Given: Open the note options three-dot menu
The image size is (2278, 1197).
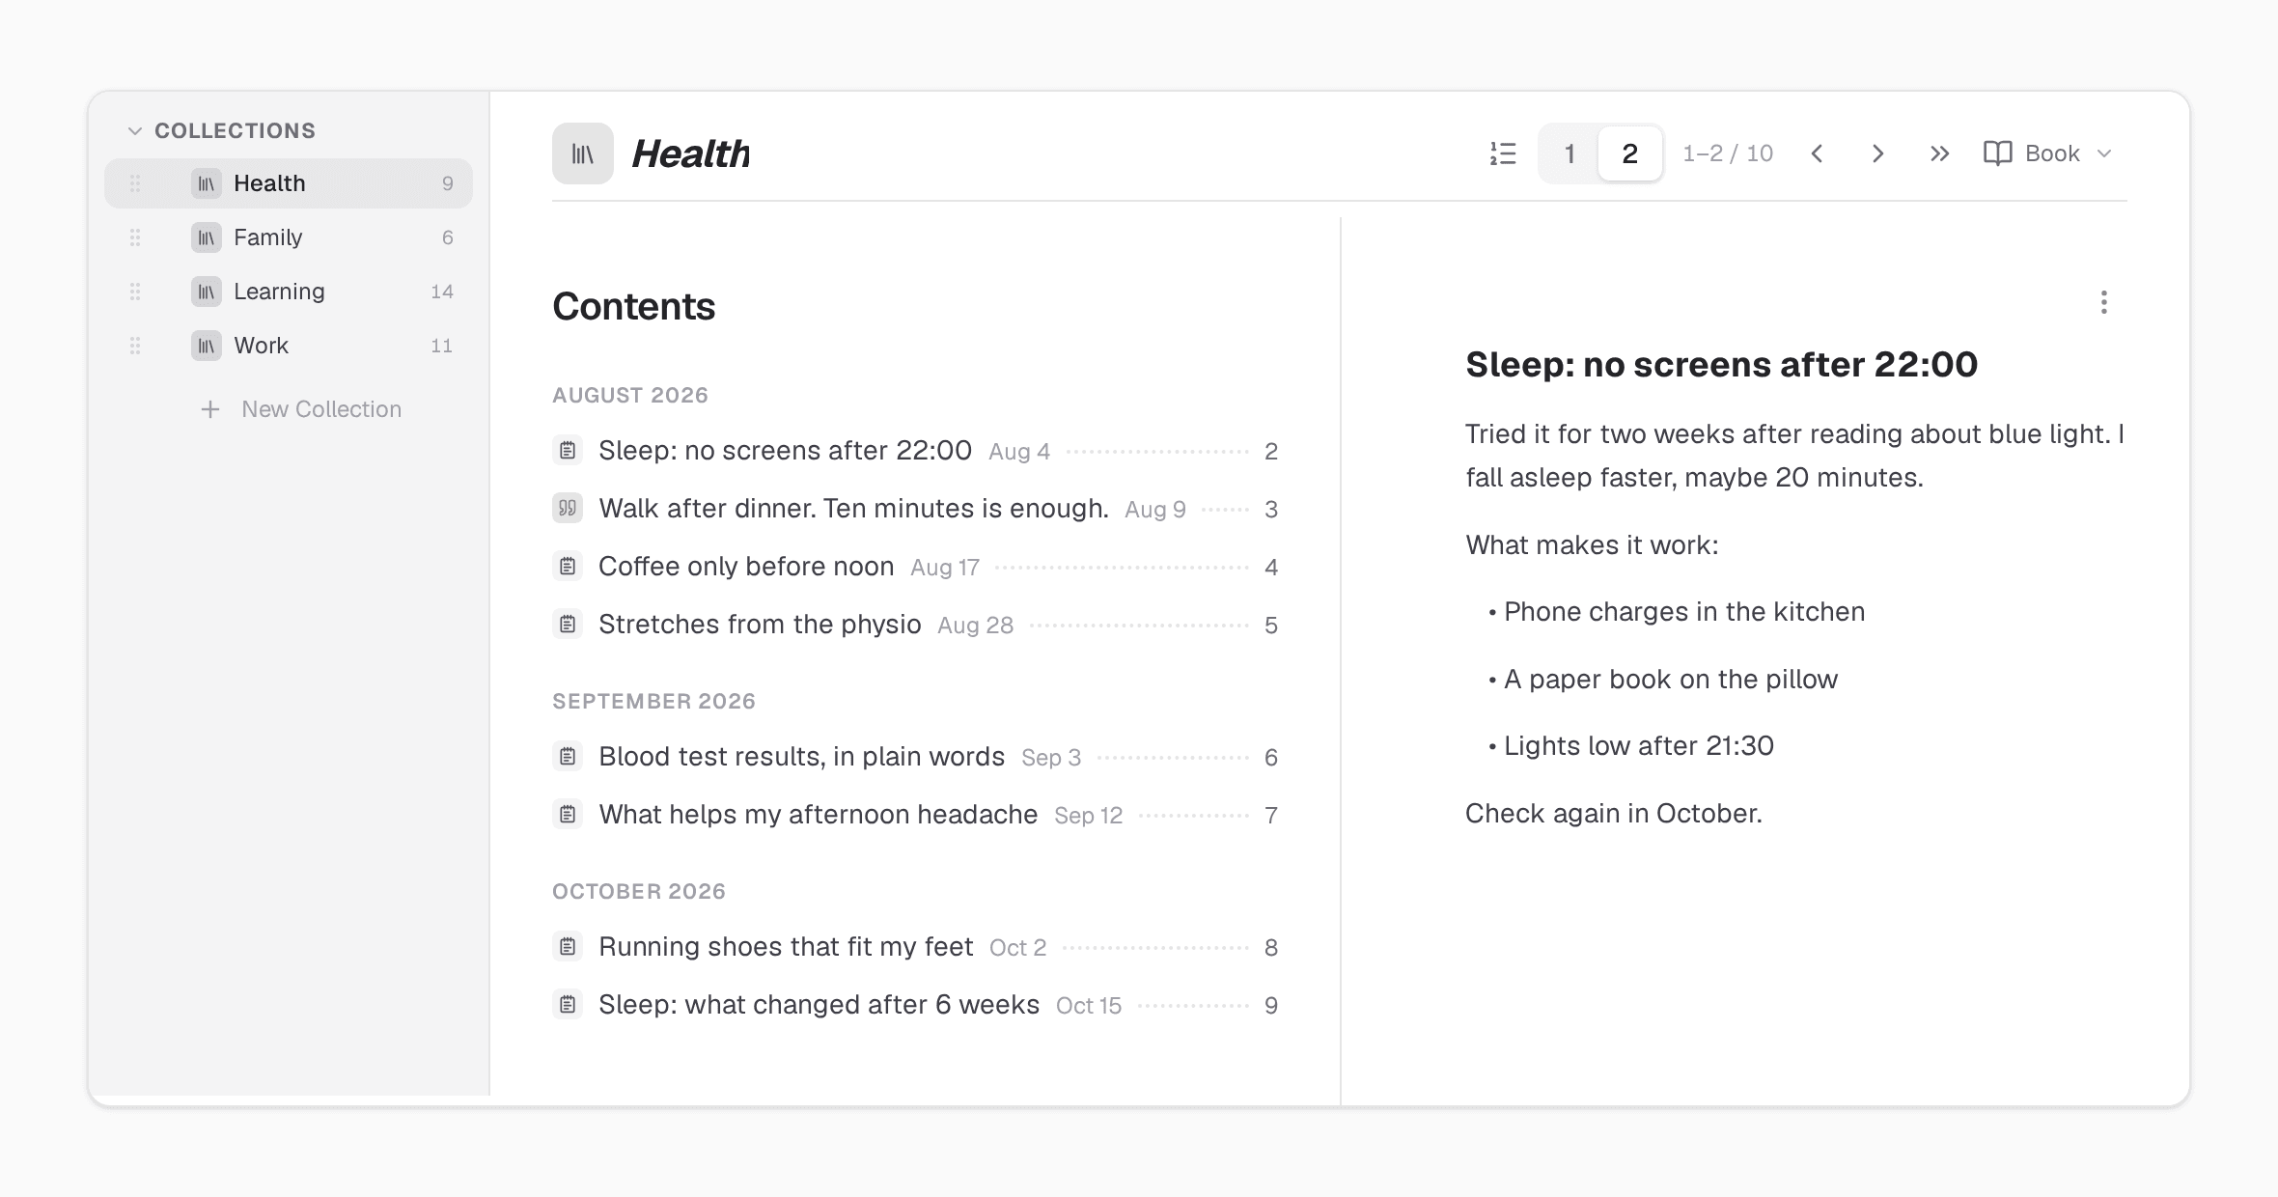Looking at the screenshot, I should [2104, 303].
